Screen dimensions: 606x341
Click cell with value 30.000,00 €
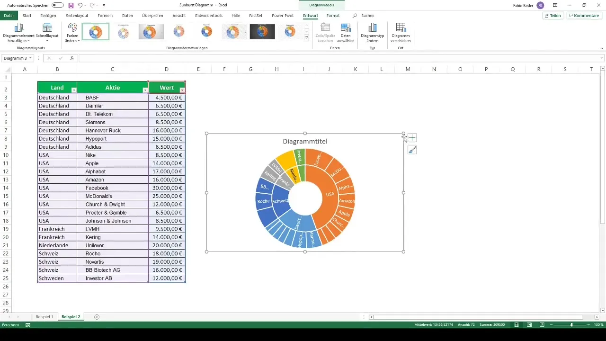coord(167,188)
